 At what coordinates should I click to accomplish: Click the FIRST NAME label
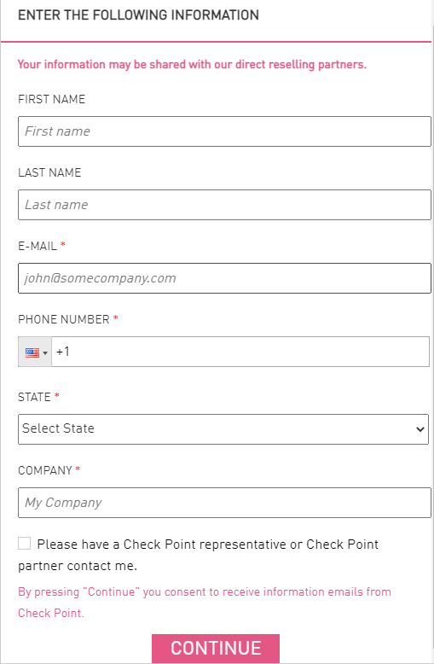click(52, 99)
